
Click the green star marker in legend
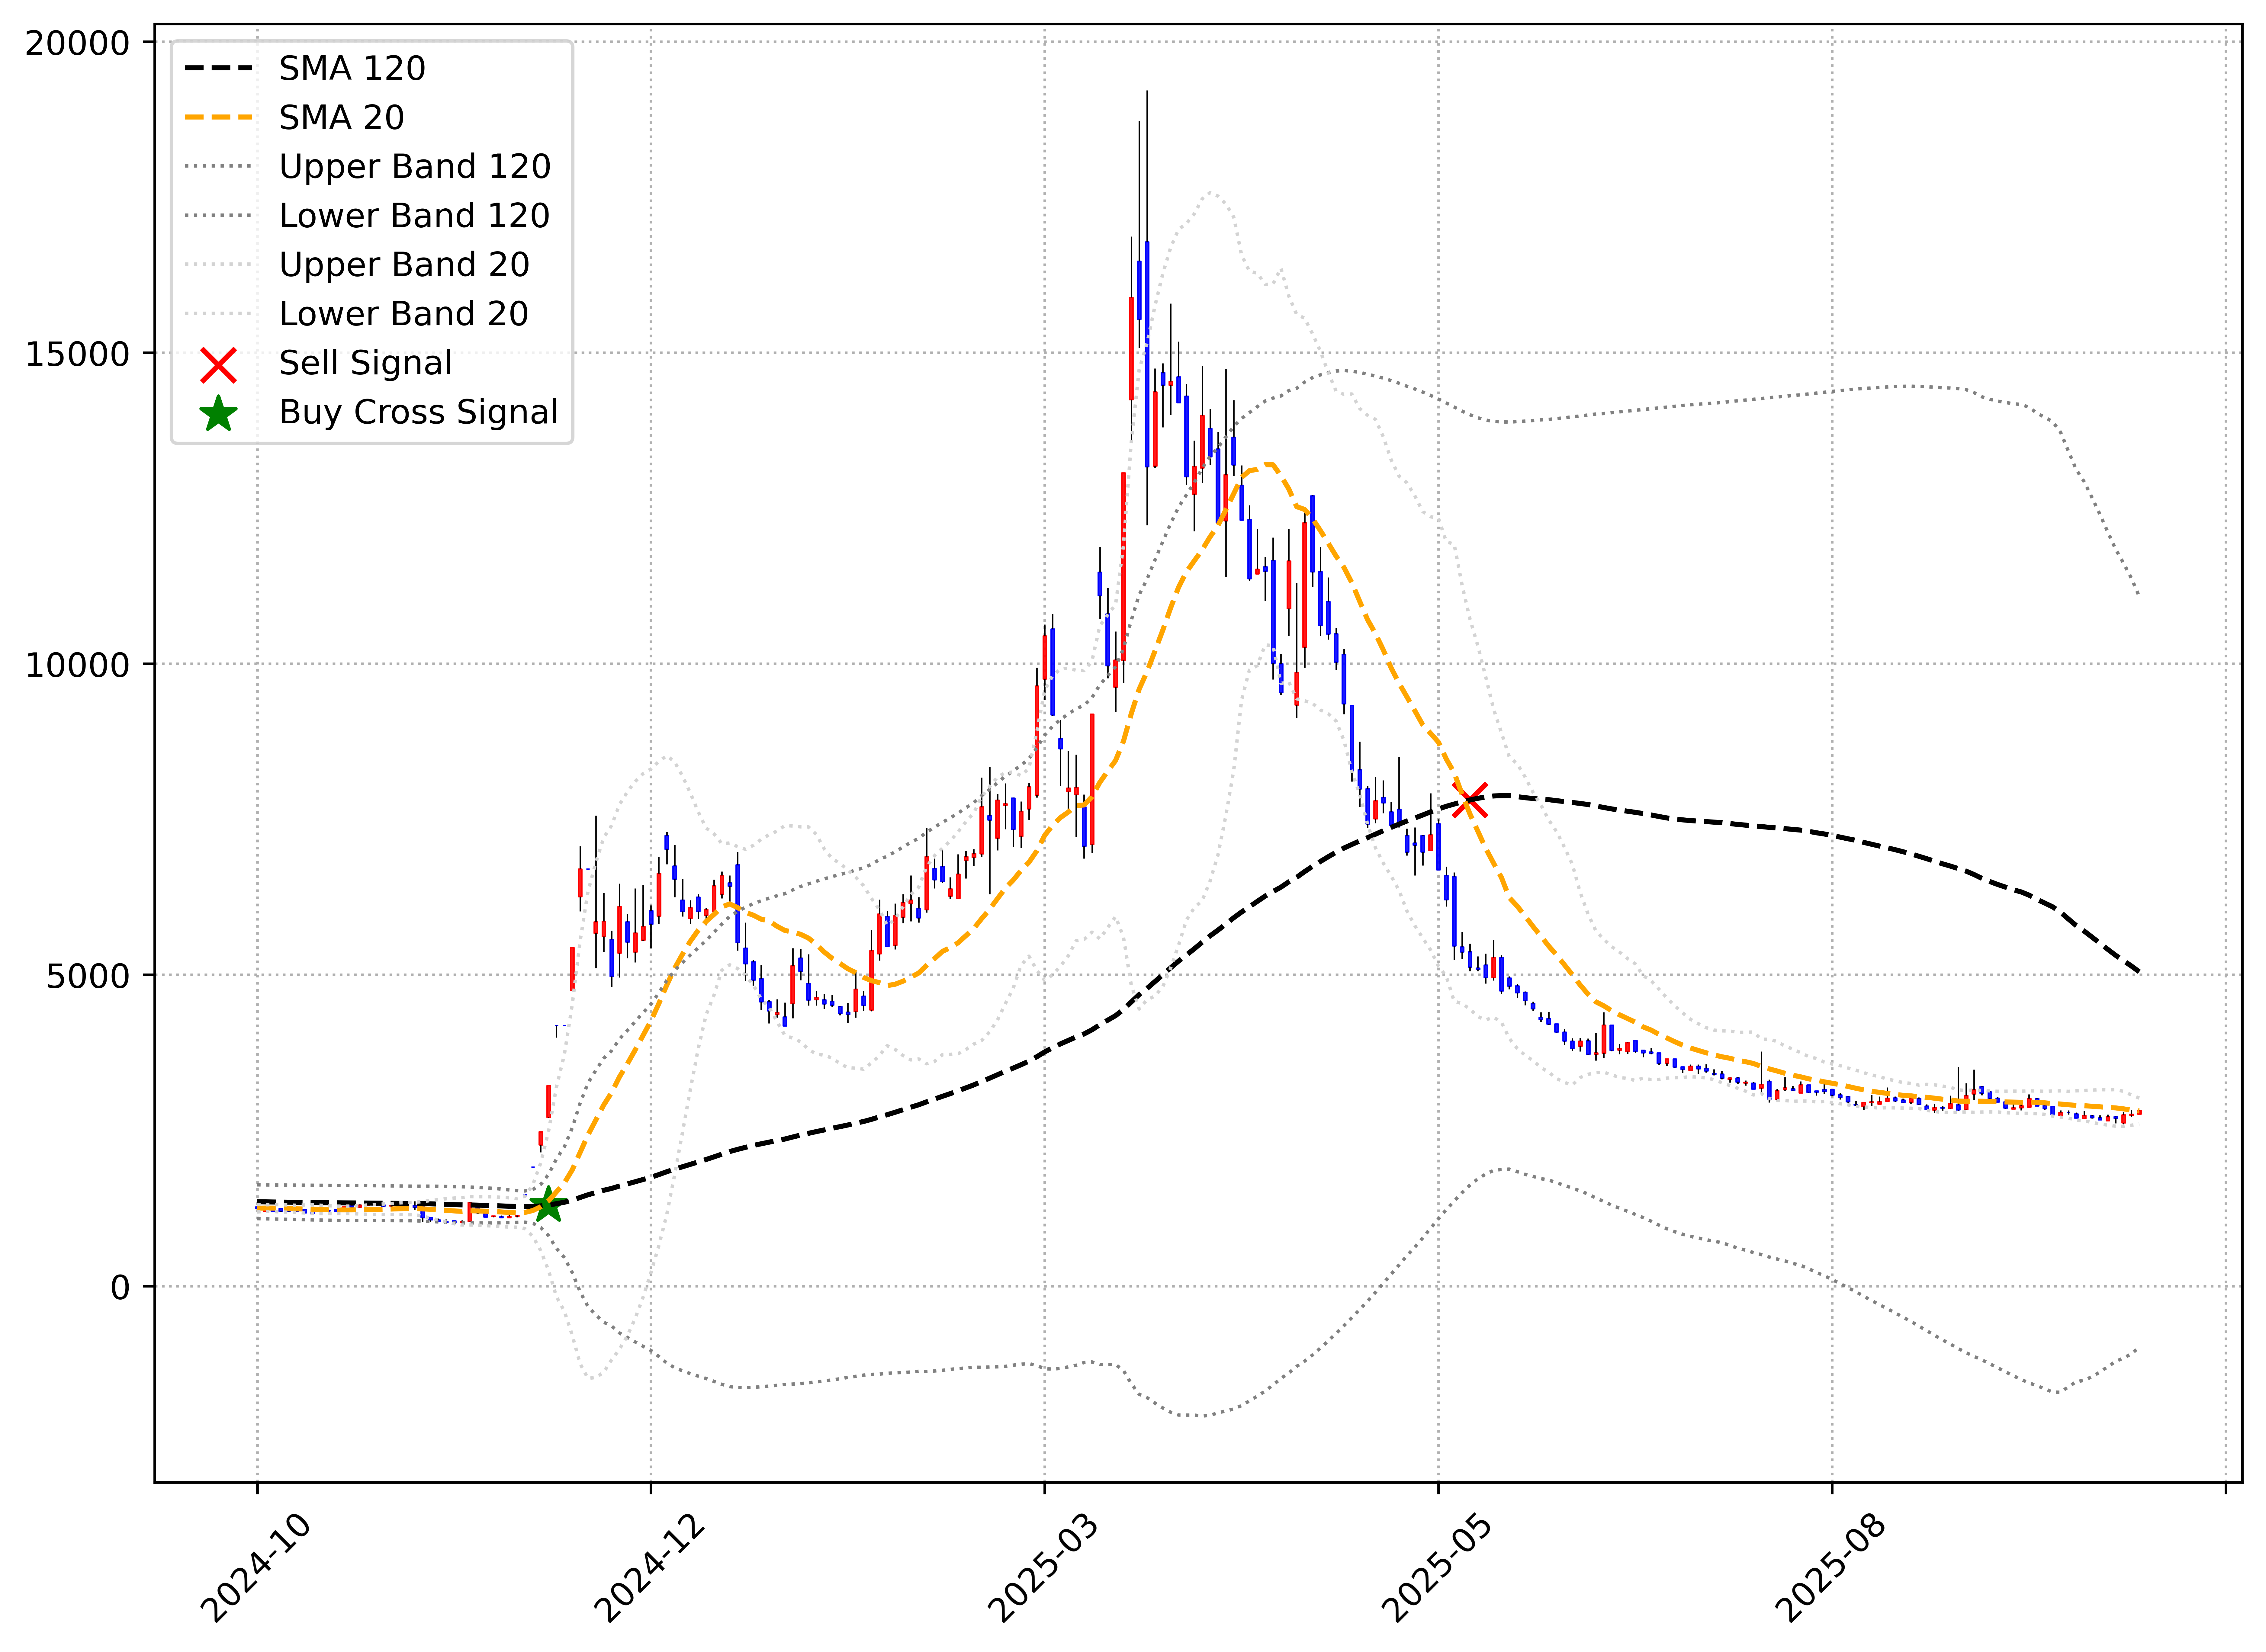coord(218,413)
